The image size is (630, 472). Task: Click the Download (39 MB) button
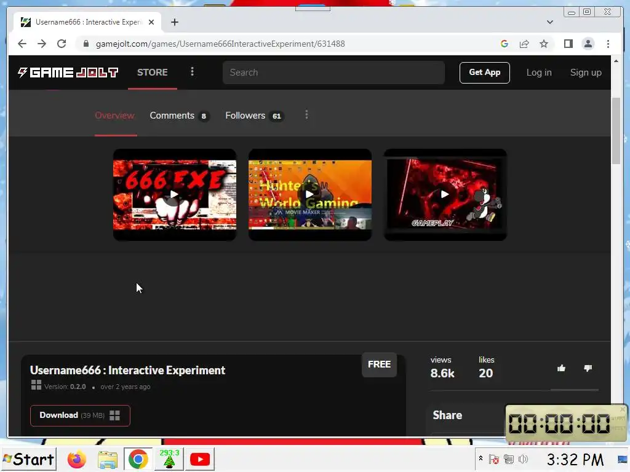80,415
